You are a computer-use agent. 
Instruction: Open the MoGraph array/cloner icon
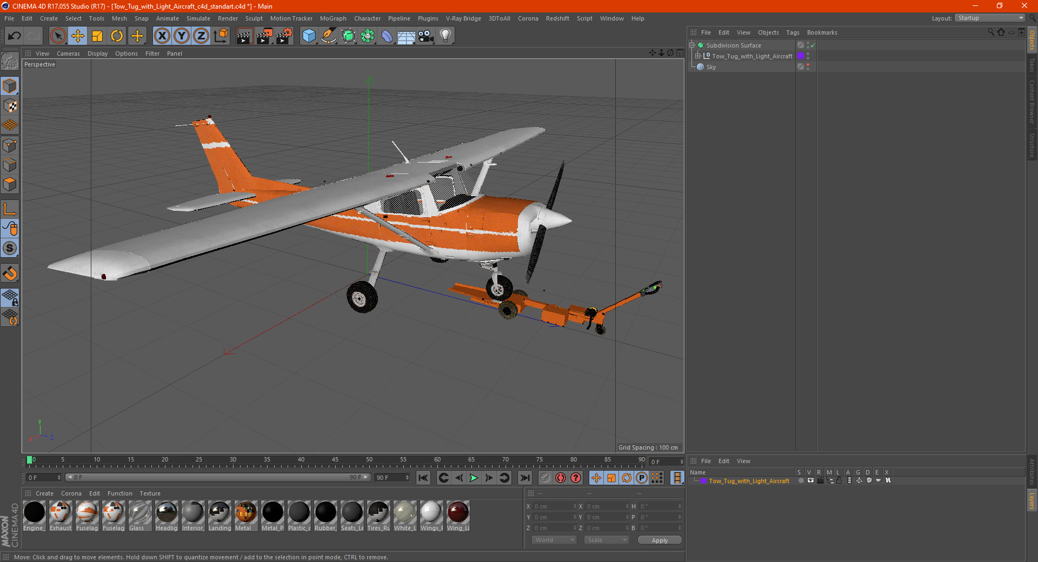pos(368,36)
